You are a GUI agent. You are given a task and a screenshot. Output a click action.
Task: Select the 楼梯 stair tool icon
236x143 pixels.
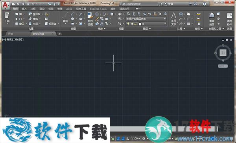(x=30, y=19)
